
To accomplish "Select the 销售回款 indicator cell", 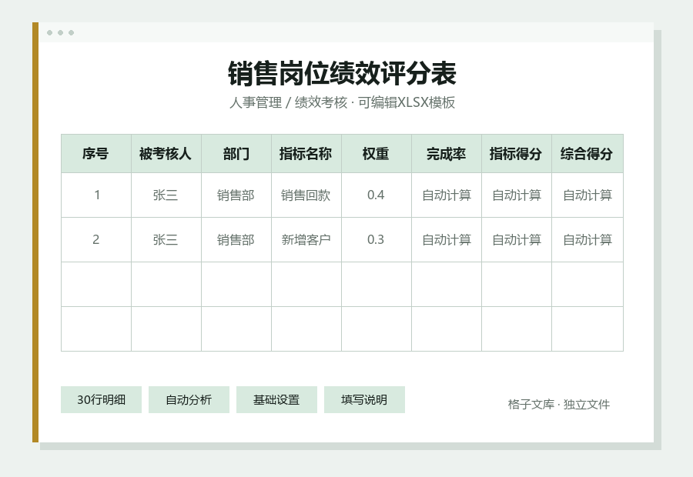I will (x=306, y=195).
